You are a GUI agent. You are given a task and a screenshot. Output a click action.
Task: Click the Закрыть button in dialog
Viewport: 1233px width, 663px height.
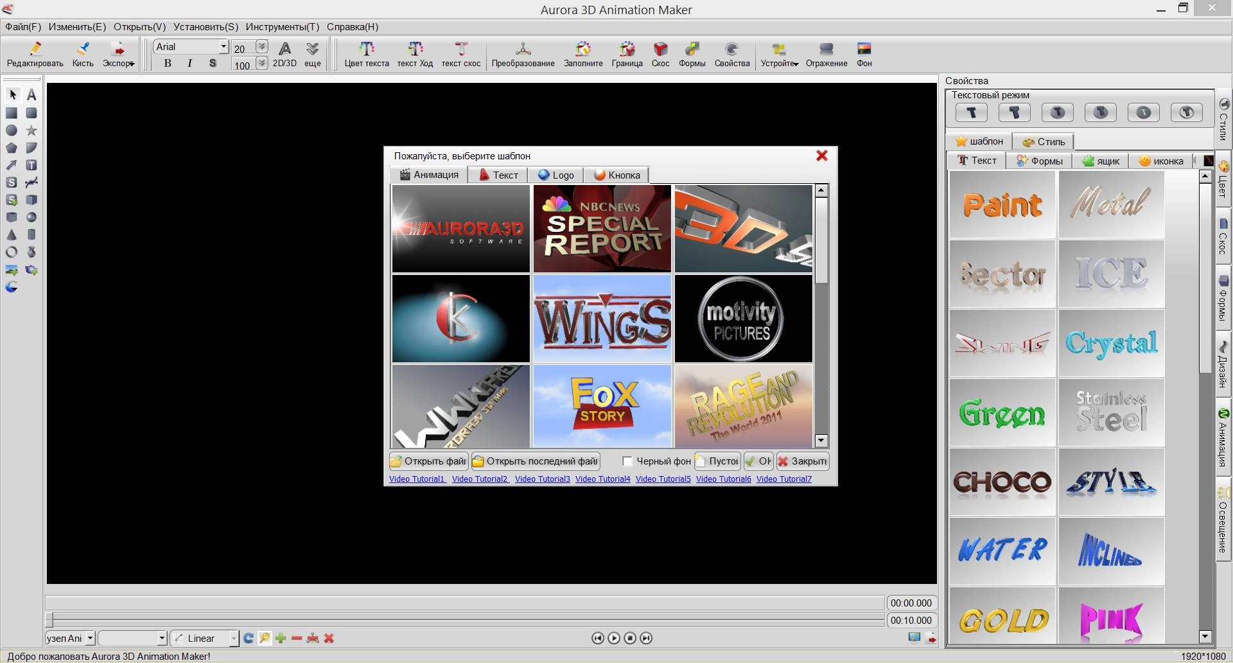pyautogui.click(x=803, y=461)
